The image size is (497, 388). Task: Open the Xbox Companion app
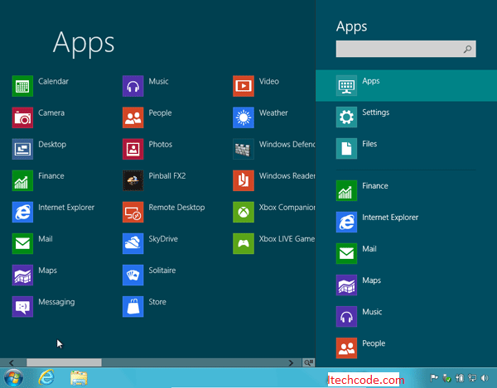(x=244, y=212)
